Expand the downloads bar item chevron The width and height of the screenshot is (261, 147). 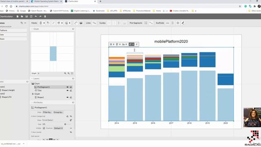tap(24, 144)
